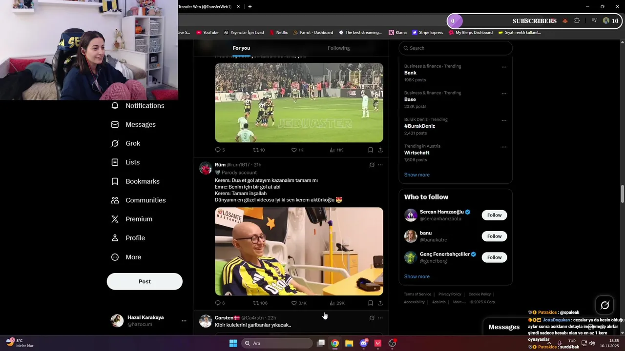Viewport: 625px width, 351px height.
Task: Play the football match video
Action: pos(299,103)
